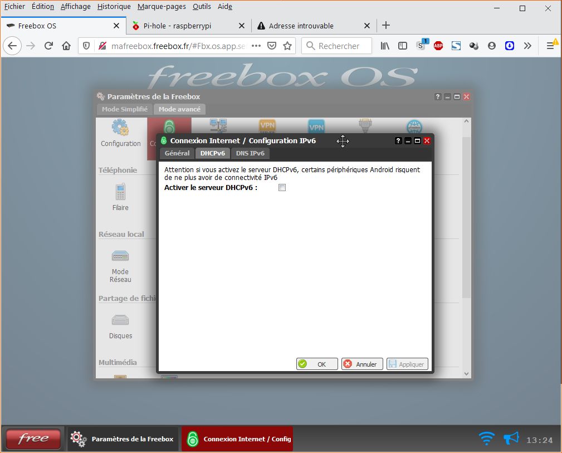Open the Marque-pages menu

[162, 7]
